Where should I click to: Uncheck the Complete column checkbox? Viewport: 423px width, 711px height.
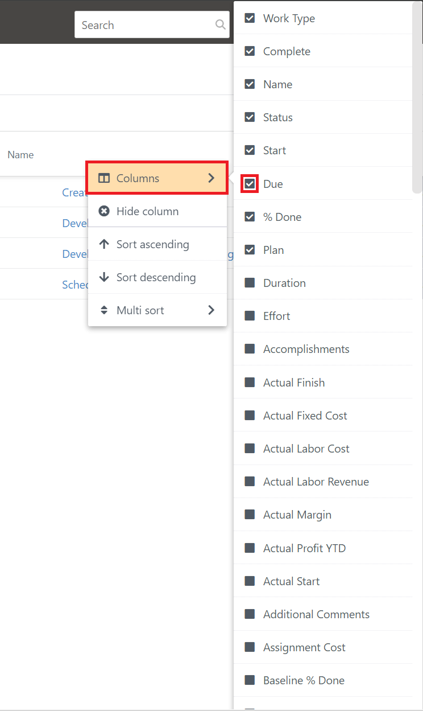tap(250, 51)
